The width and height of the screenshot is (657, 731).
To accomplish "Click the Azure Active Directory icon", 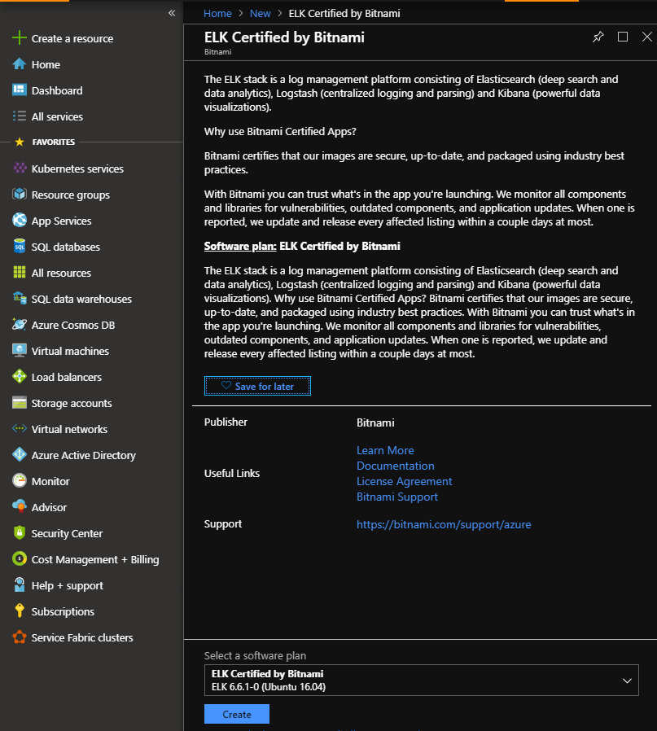I will 20,455.
